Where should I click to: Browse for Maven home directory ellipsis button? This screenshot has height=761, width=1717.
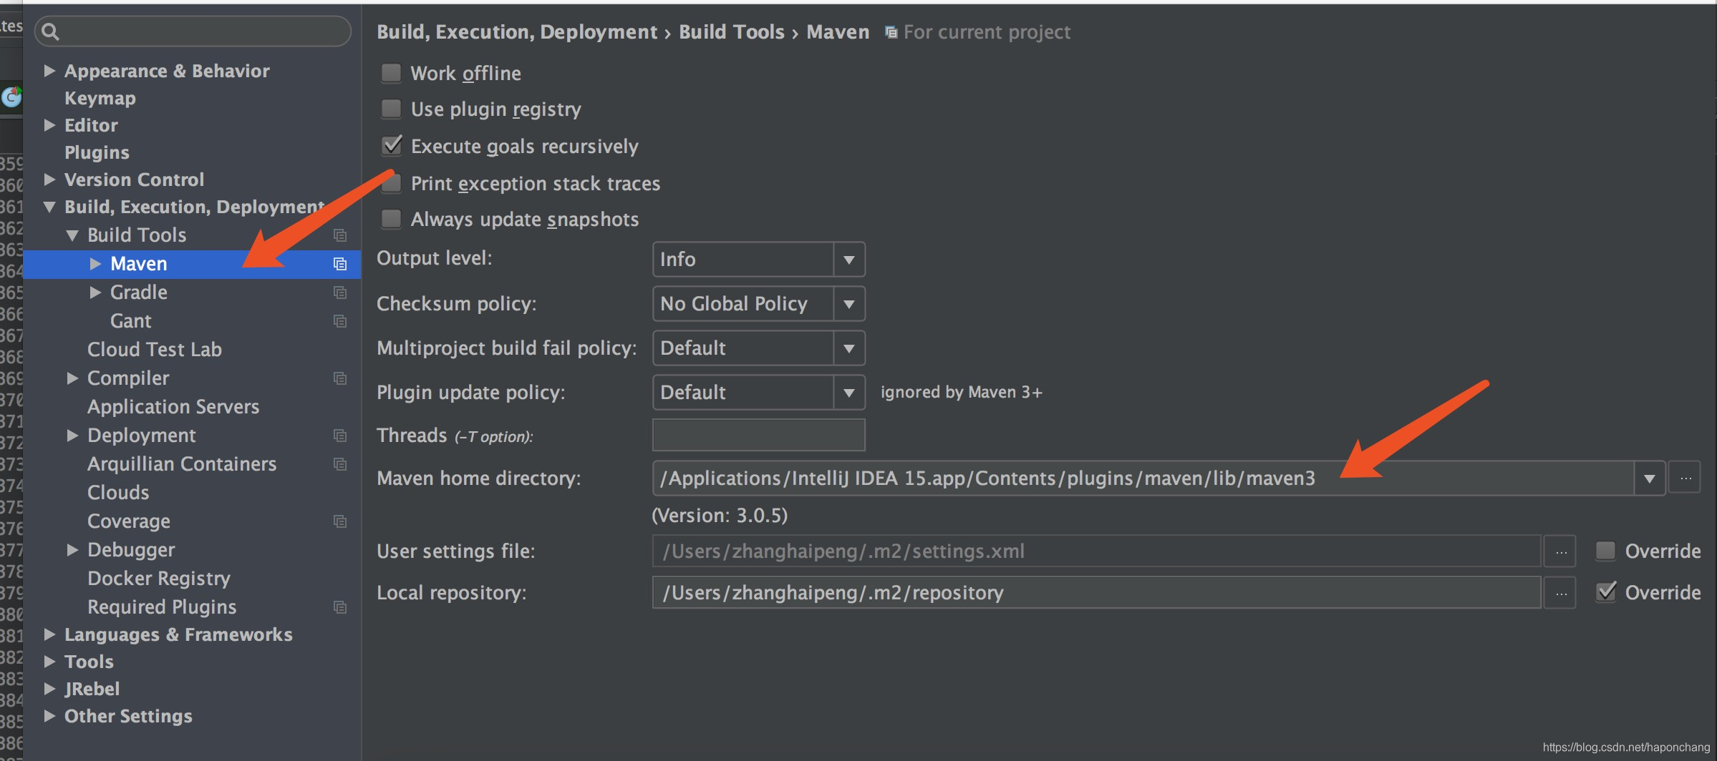1685,478
